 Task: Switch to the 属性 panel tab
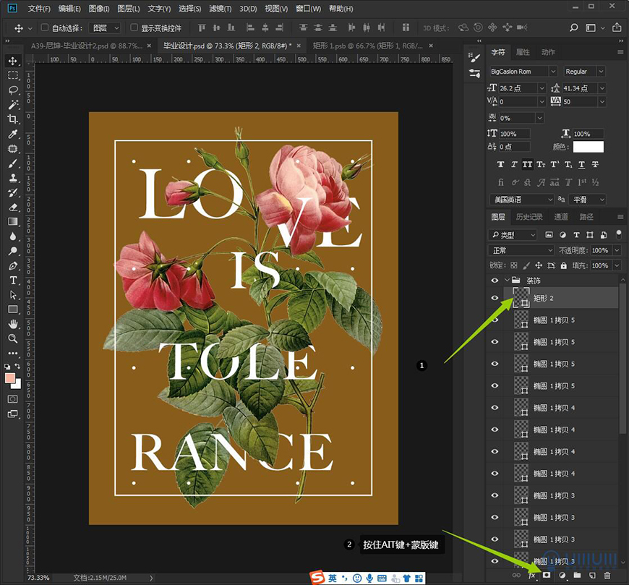(x=522, y=52)
